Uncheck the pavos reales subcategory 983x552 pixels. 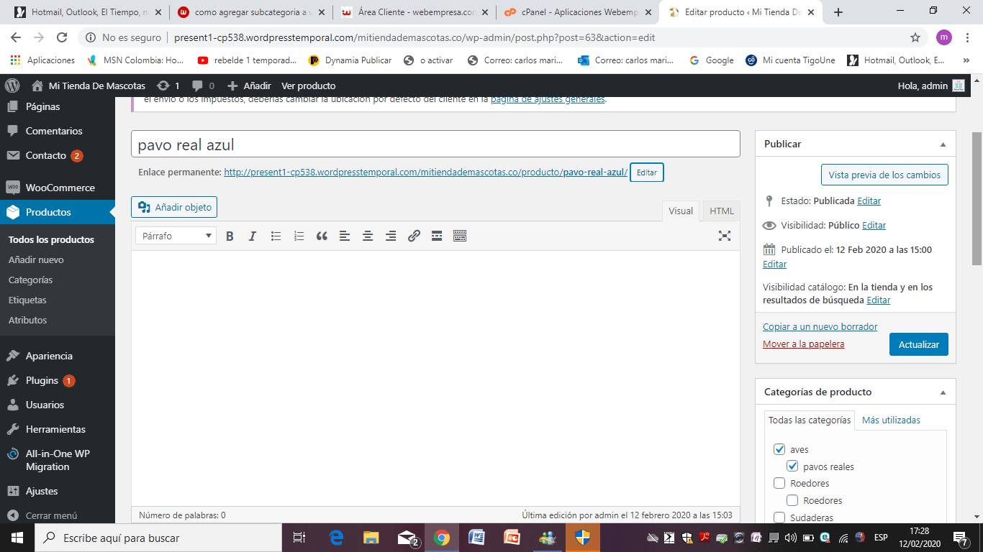pos(793,466)
